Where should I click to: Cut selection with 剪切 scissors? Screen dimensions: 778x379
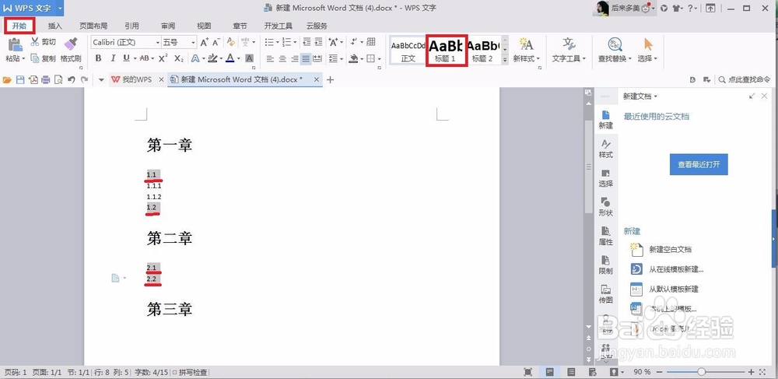click(43, 42)
